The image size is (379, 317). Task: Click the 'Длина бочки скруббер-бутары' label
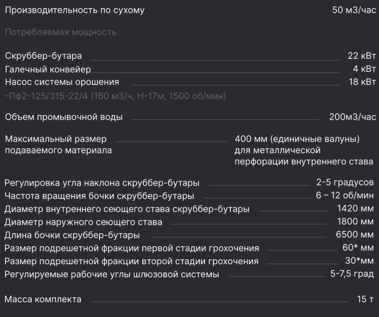coord(72,235)
